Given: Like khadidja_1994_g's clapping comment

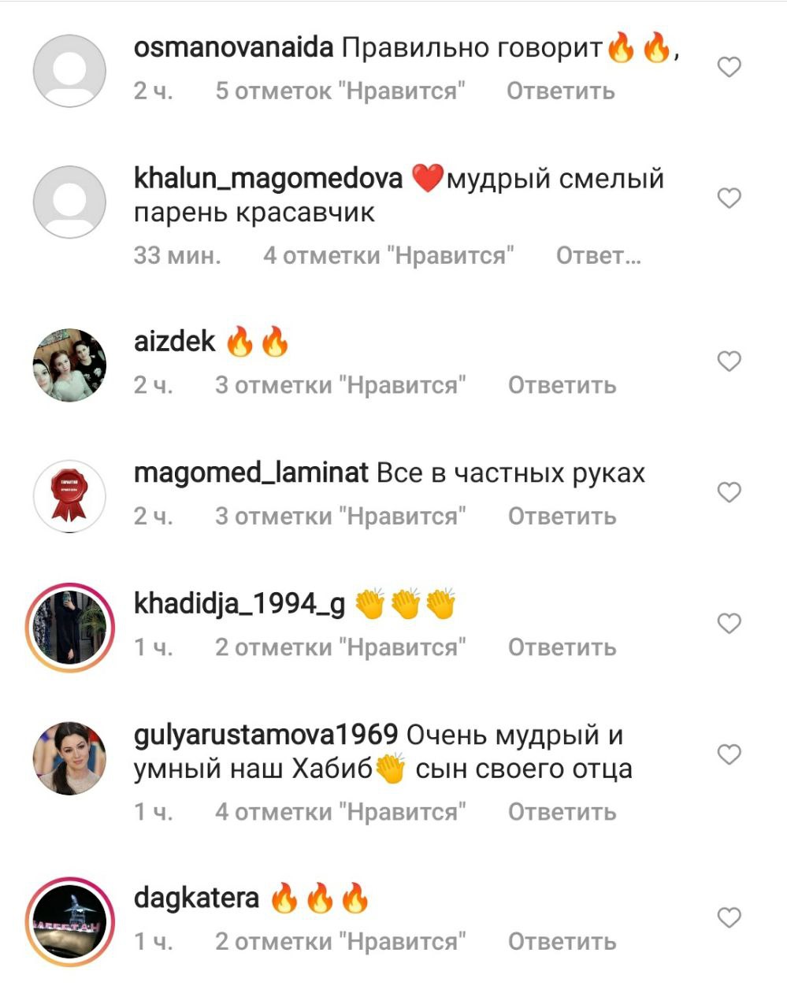Looking at the screenshot, I should [x=729, y=623].
